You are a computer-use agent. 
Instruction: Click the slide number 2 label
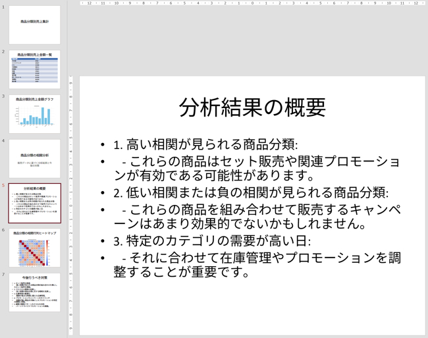(3, 51)
